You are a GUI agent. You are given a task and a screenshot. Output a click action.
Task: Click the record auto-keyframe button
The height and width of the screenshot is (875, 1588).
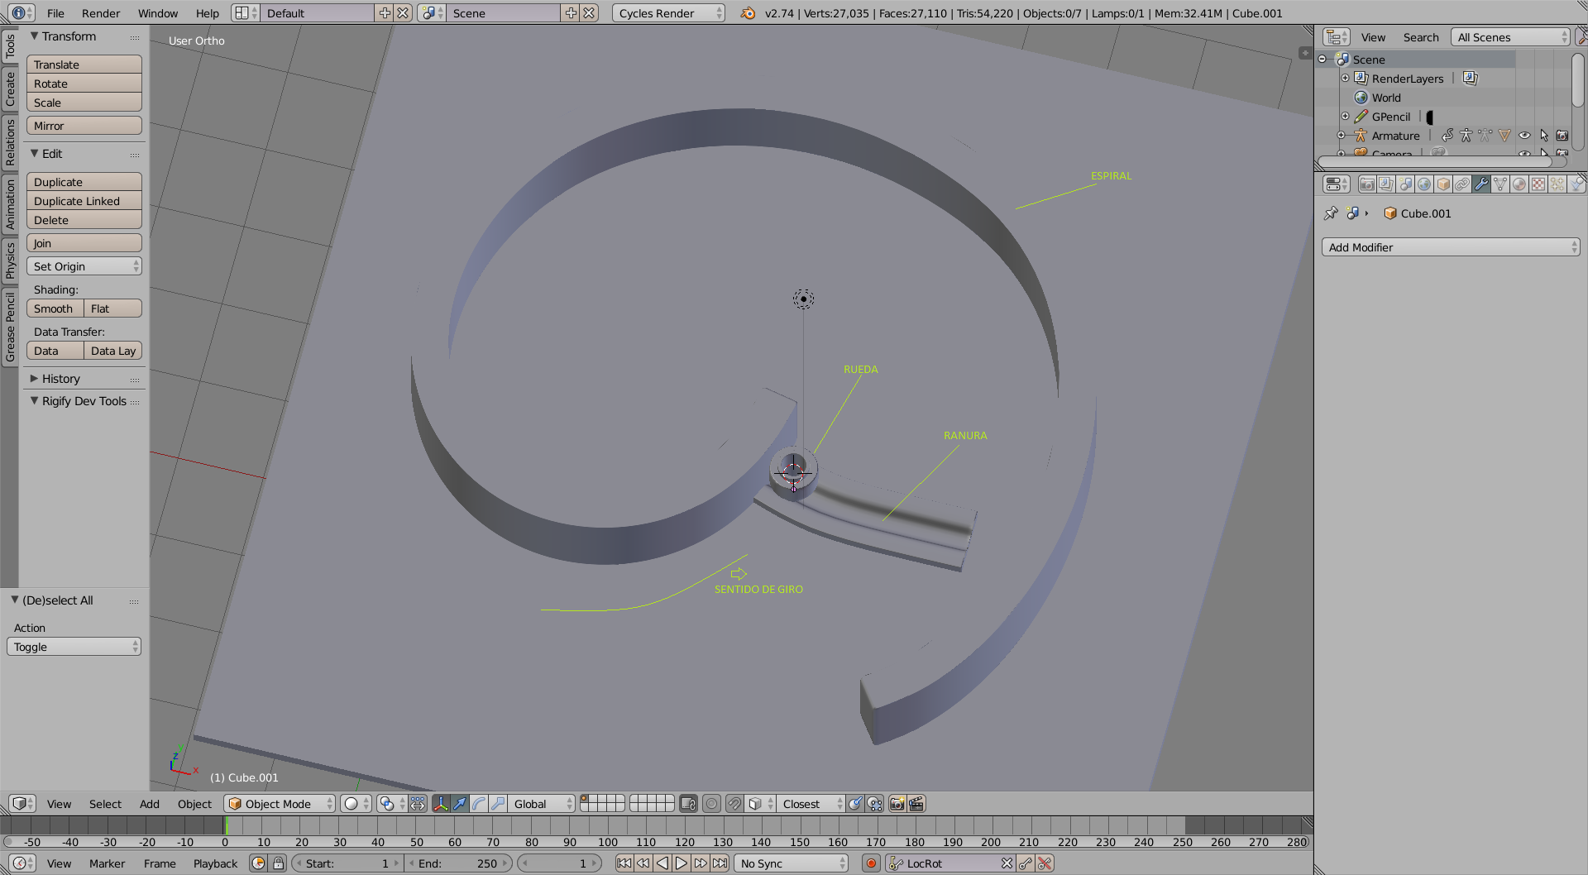point(871,863)
